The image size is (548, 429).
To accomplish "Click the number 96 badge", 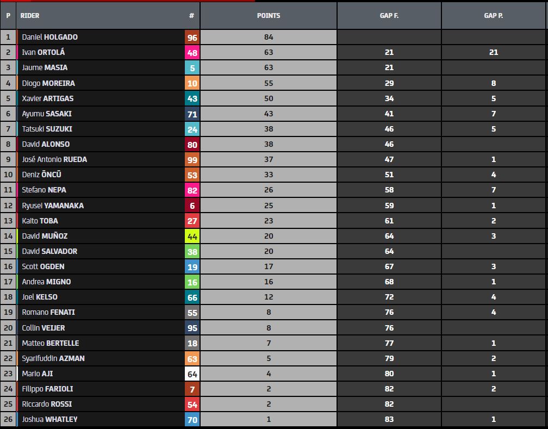I will point(192,38).
